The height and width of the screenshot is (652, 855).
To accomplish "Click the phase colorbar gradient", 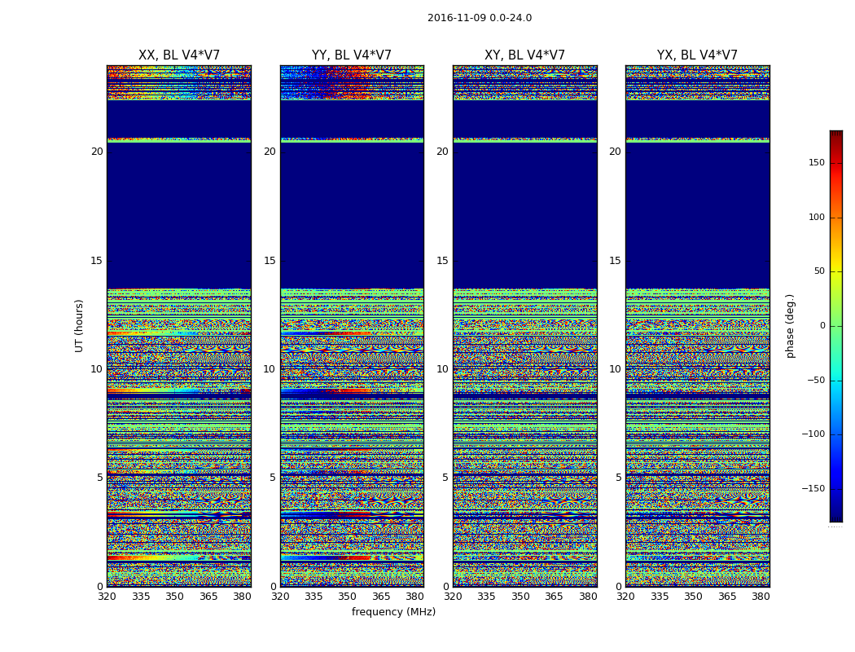I will click(x=836, y=326).
